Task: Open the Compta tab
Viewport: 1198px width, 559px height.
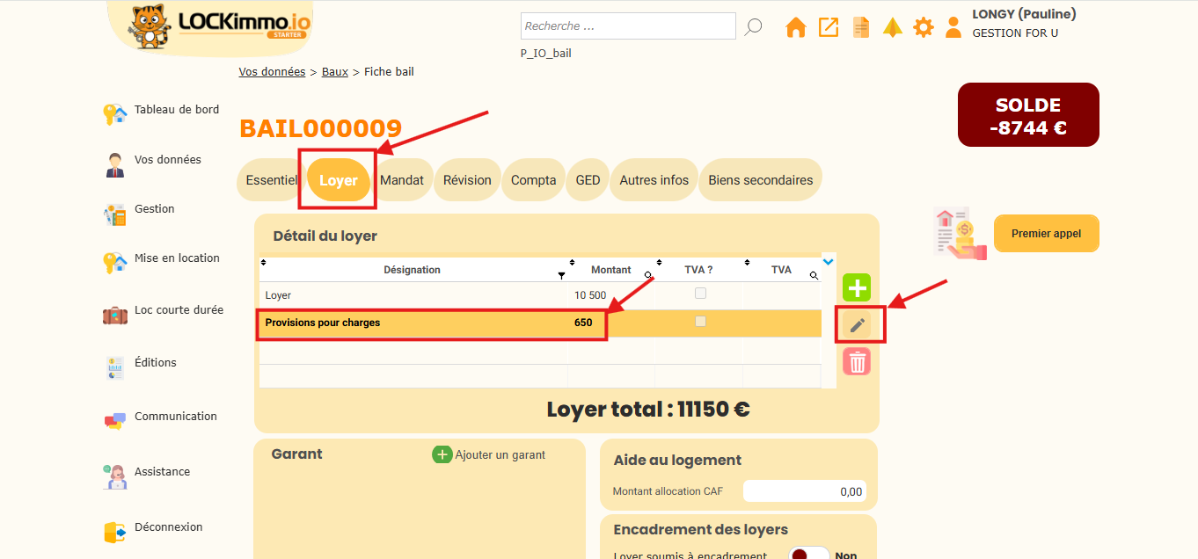Action: (x=534, y=180)
